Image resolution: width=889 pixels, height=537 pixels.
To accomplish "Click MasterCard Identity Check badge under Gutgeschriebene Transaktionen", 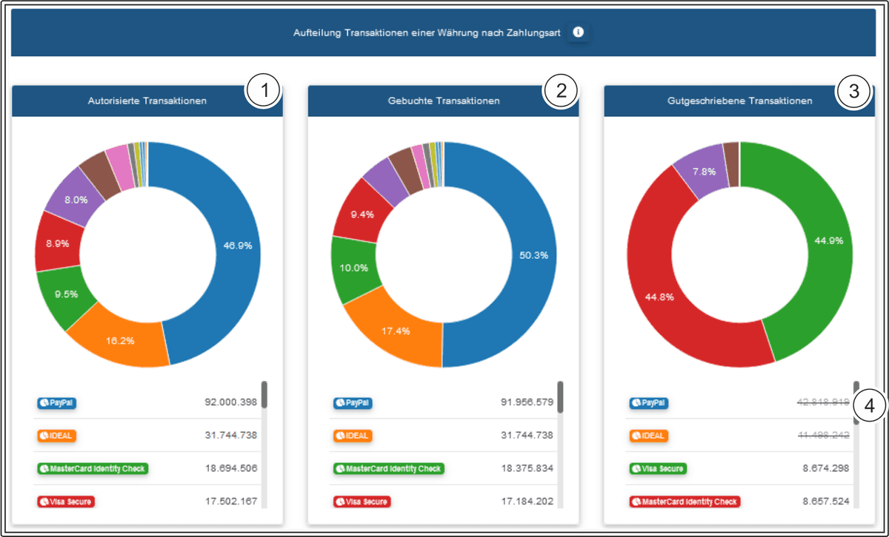I will (x=685, y=501).
